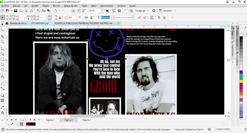Viewport: 247px width, 133px height.
Task: Select the Shape edit tool
Action: (3, 30)
